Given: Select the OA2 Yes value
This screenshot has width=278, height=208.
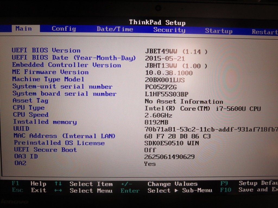Looking at the screenshot, I should click(150, 164).
